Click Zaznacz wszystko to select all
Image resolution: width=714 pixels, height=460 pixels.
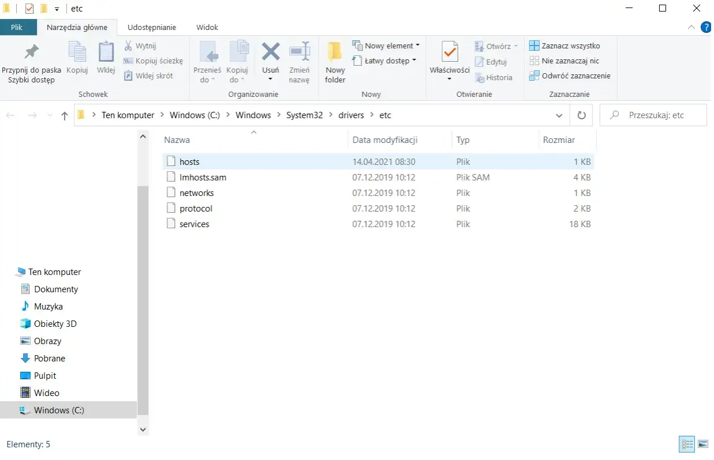click(565, 46)
